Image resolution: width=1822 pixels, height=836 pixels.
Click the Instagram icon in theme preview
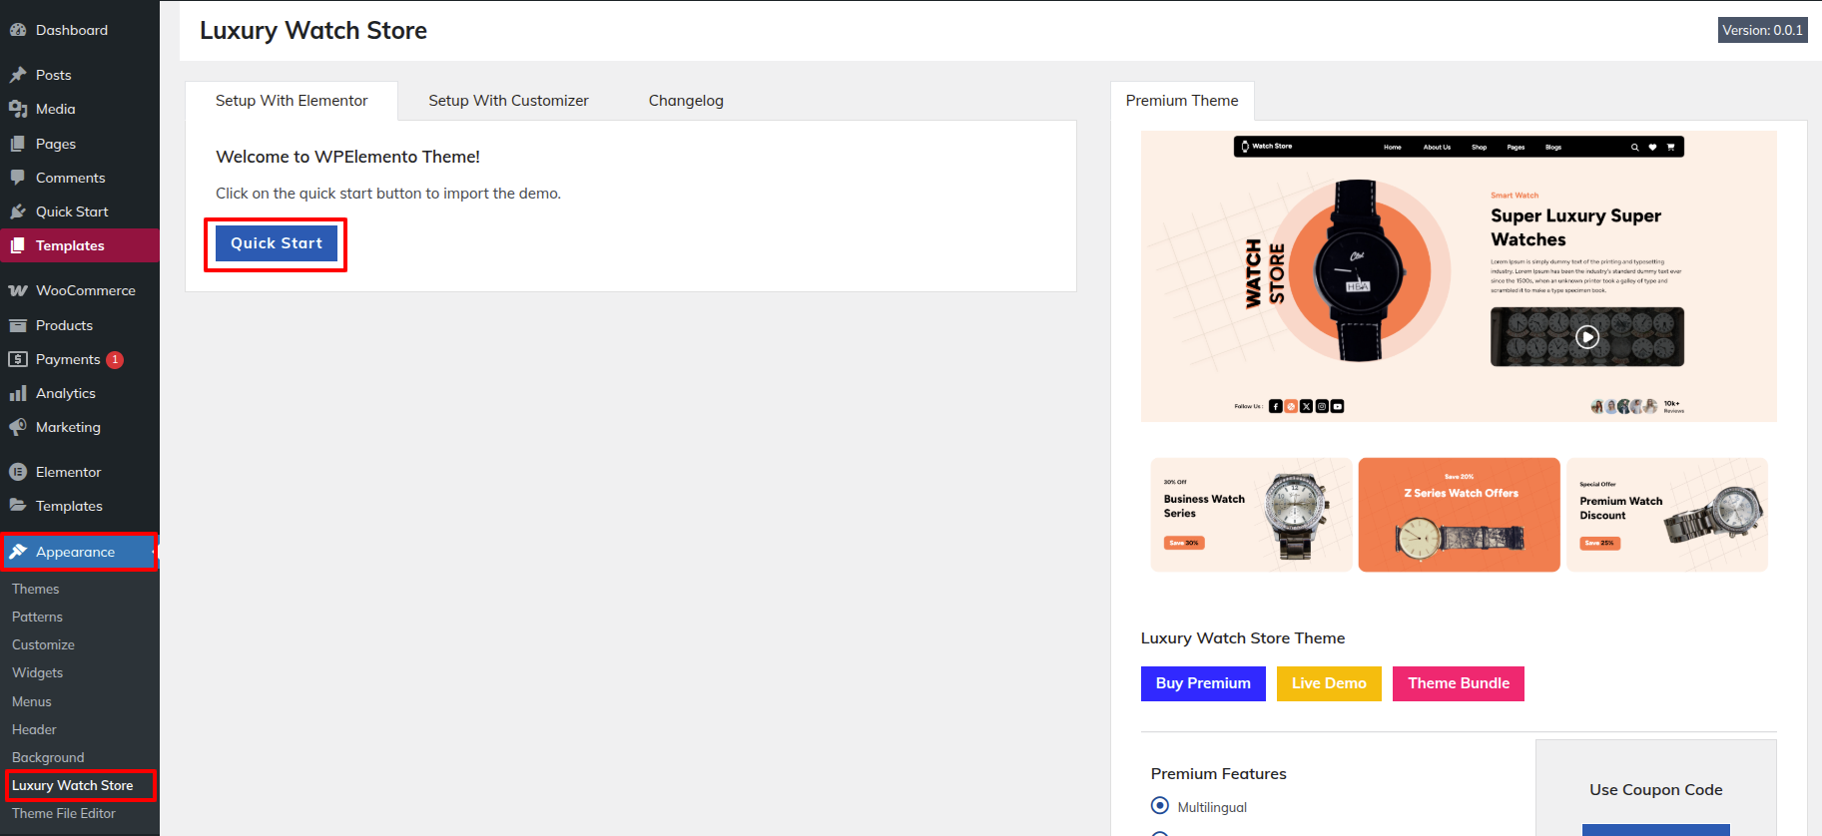point(1322,406)
